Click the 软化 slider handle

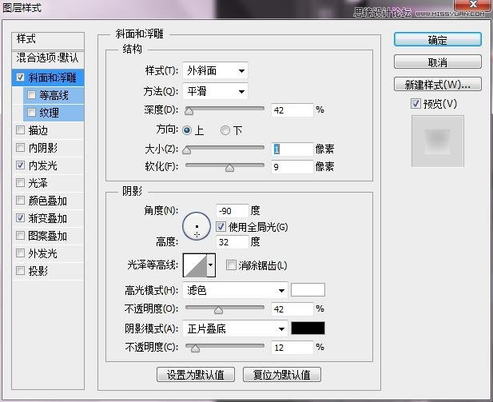tap(230, 168)
